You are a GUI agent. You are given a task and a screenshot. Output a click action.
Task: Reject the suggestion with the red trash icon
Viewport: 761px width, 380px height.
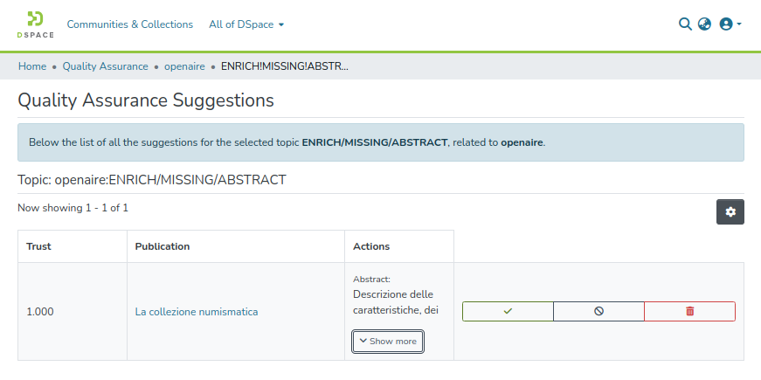(x=689, y=311)
